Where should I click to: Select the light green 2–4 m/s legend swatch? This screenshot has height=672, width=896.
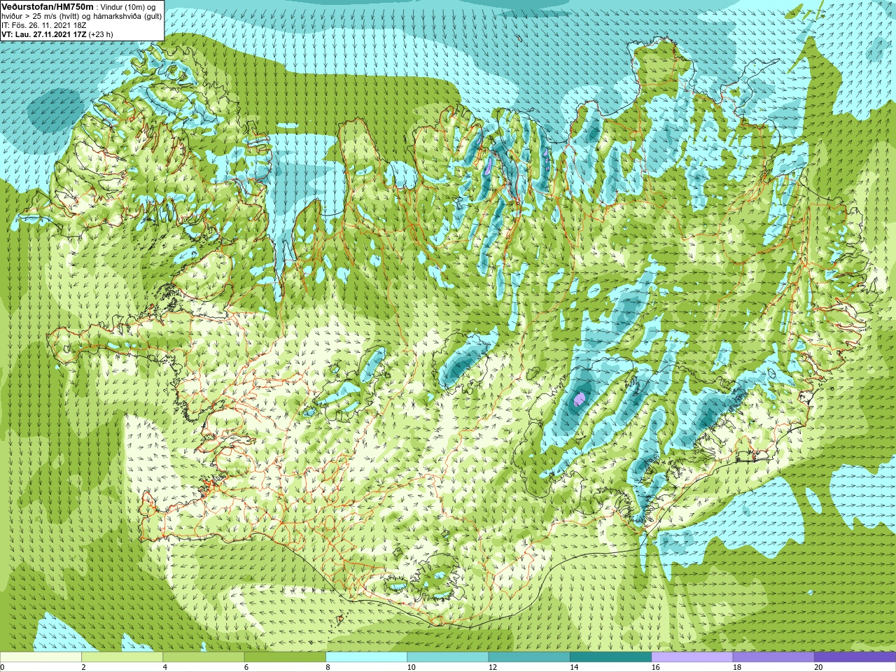click(122, 657)
